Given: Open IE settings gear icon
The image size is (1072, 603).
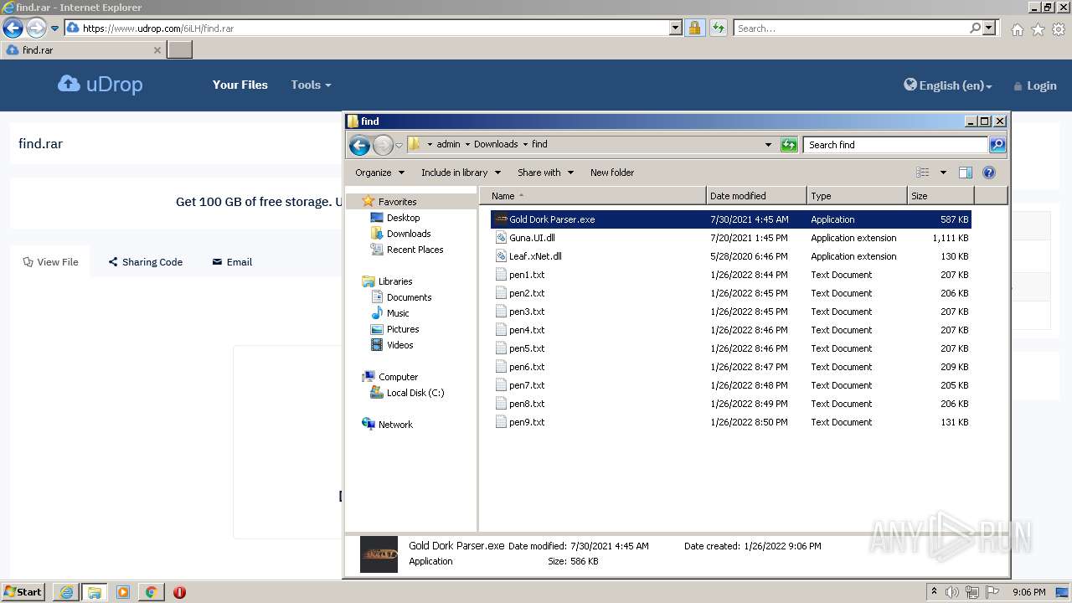Looking at the screenshot, I should 1059,29.
